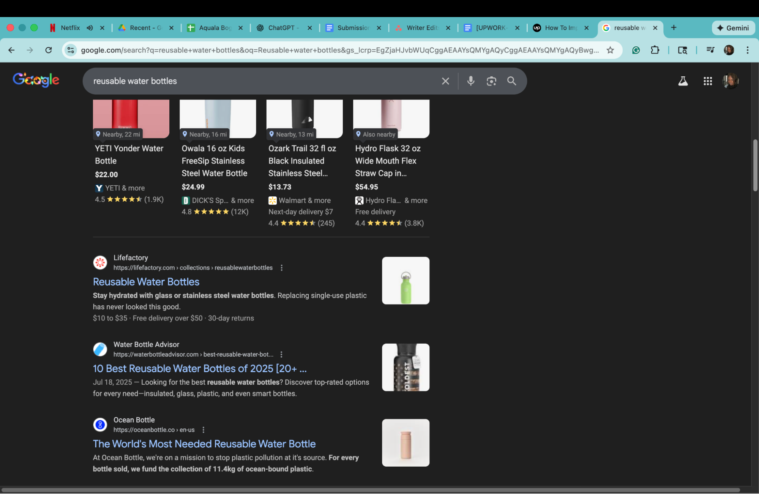
Task: Open Search Labs flask icon
Action: (x=683, y=81)
